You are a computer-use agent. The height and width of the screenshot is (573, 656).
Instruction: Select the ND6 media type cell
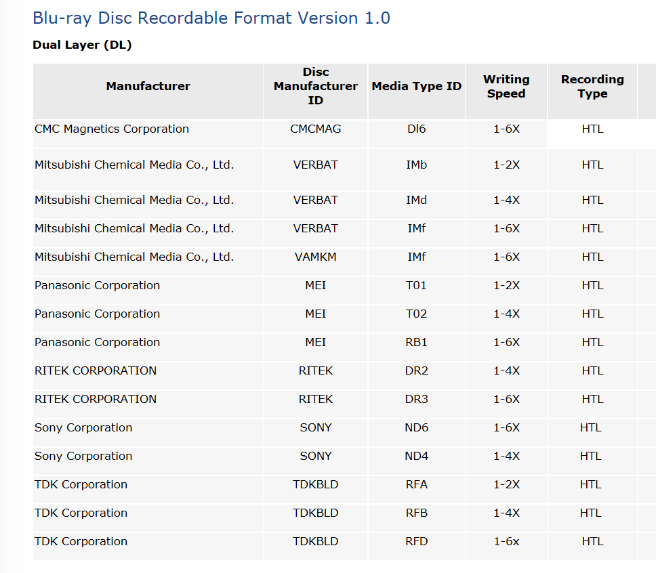(x=416, y=427)
